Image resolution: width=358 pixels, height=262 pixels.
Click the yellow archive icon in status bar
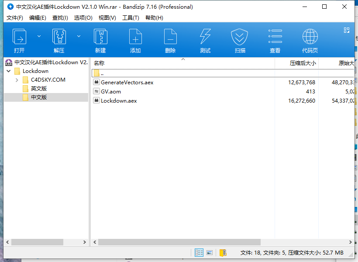223,253
